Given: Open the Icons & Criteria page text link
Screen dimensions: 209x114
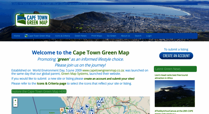Looking at the screenshot, I should 51,84.
